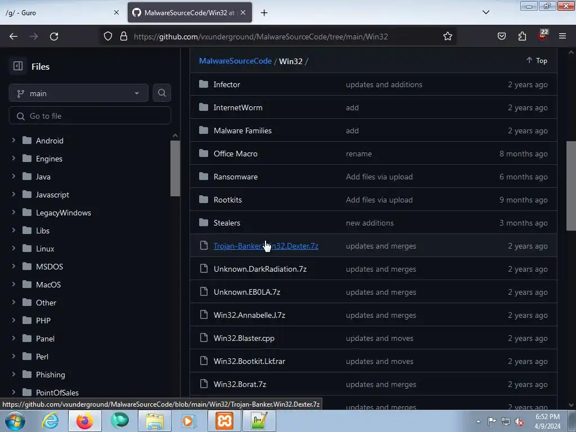This screenshot has height=432, width=576.
Task: Bookmark this page with star icon
Action: pyautogui.click(x=447, y=37)
